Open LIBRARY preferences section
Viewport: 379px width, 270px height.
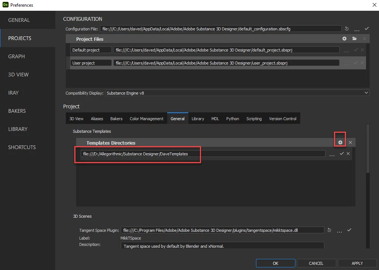click(x=27, y=129)
